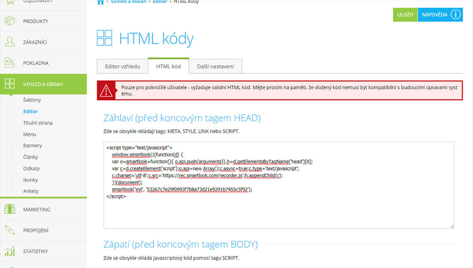Click the 'Javascriptový kód pomocí tagu SCRIPT' description
The width and height of the screenshot is (473, 268).
(171, 258)
